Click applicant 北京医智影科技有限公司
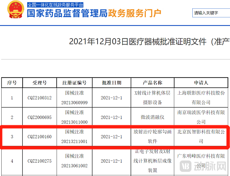Viewport: 230px width, 176px height. coord(201,137)
